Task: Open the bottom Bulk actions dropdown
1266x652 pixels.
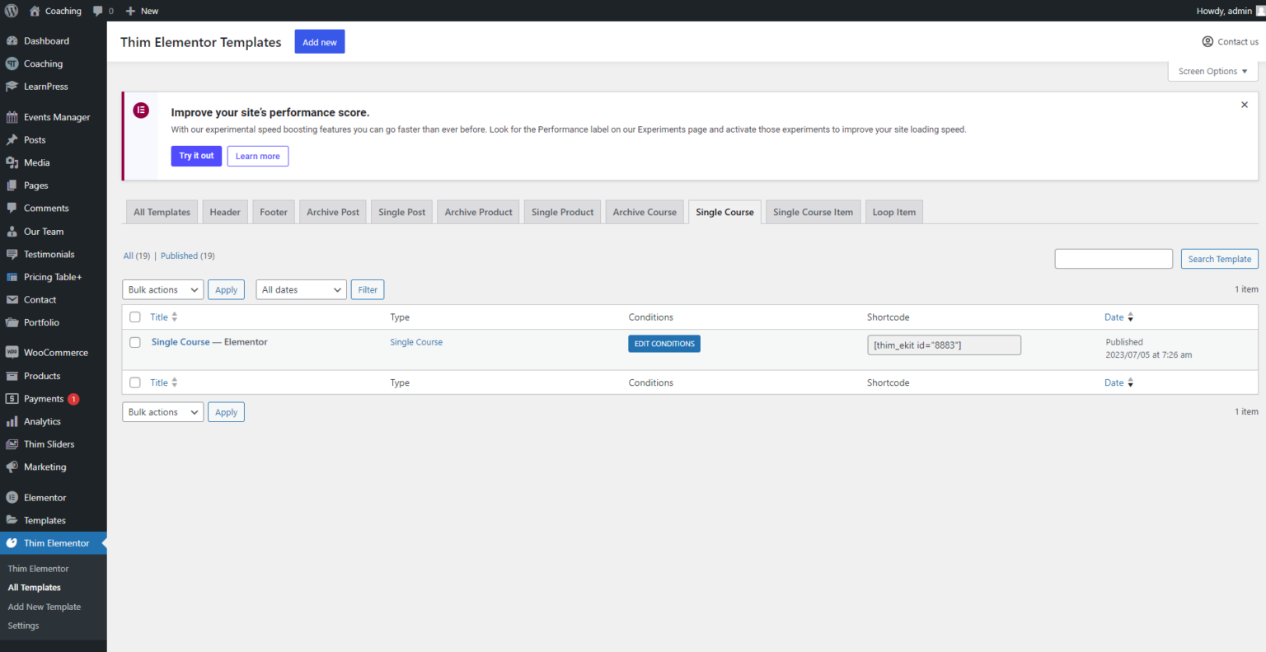Action: point(163,412)
